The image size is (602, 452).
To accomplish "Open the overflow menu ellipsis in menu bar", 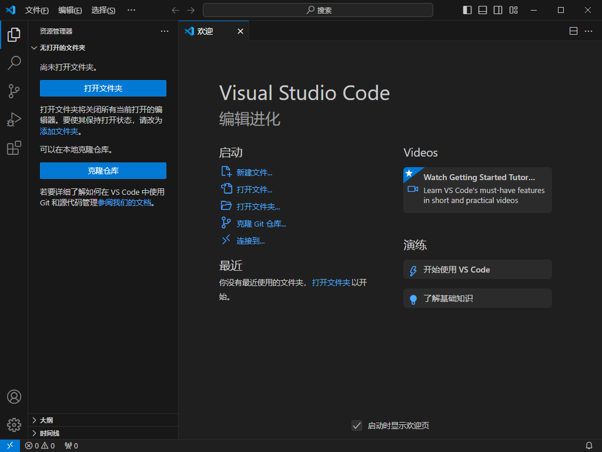I will (131, 10).
